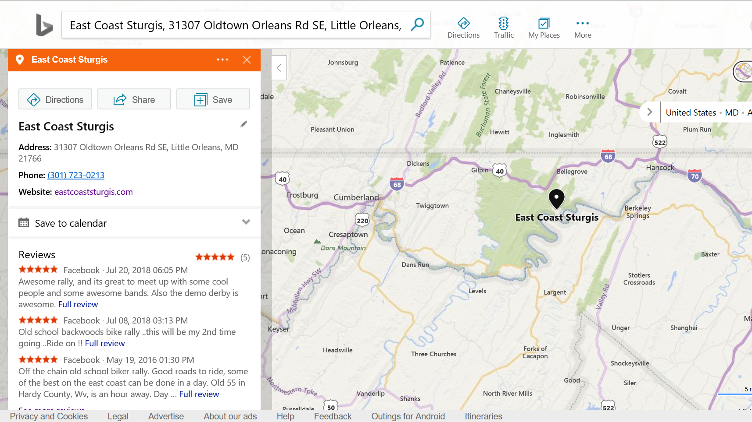Click the Keyser map label
Viewport: 752px width, 422px height.
point(279,329)
